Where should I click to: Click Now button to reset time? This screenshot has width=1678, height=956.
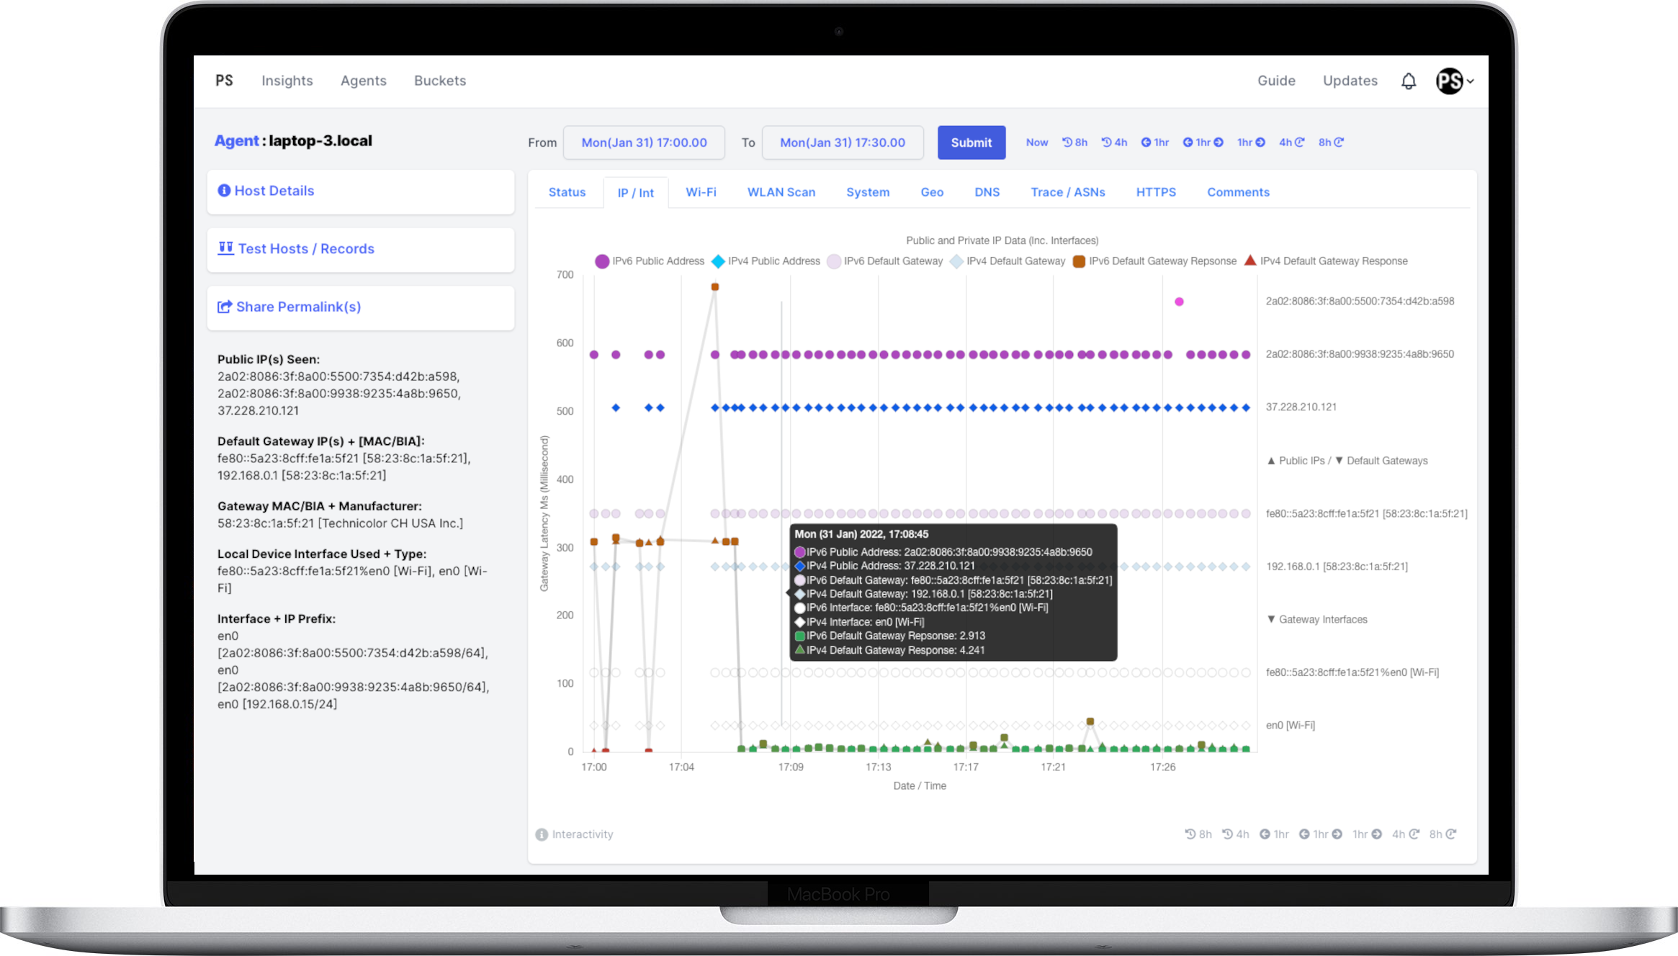tap(1035, 142)
